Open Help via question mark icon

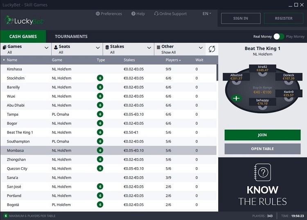pyautogui.click(x=133, y=13)
